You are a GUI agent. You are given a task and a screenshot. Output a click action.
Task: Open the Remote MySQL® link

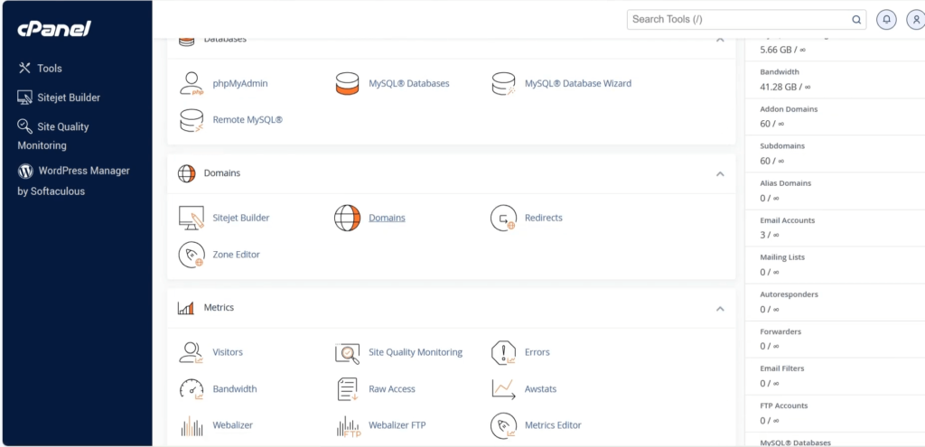click(x=248, y=120)
